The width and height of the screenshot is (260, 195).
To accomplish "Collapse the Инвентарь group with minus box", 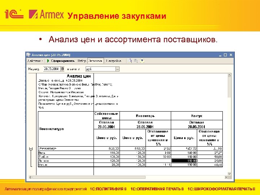I will [31, 149].
